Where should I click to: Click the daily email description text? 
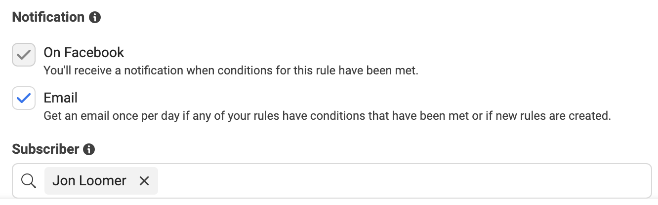[x=328, y=116]
